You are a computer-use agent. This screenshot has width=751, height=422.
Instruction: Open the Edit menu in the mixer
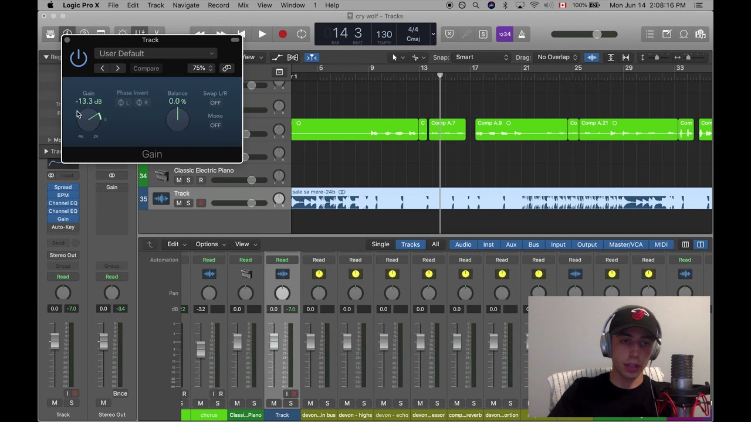pos(177,244)
